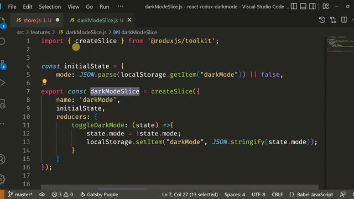Toggle the bottom panel layout icon

[303, 6]
